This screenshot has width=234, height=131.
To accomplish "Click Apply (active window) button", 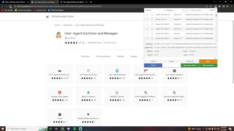I will (x=190, y=65).
